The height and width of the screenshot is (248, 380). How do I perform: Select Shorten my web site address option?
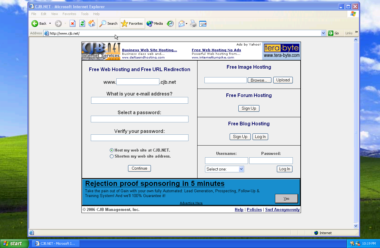[x=112, y=156]
